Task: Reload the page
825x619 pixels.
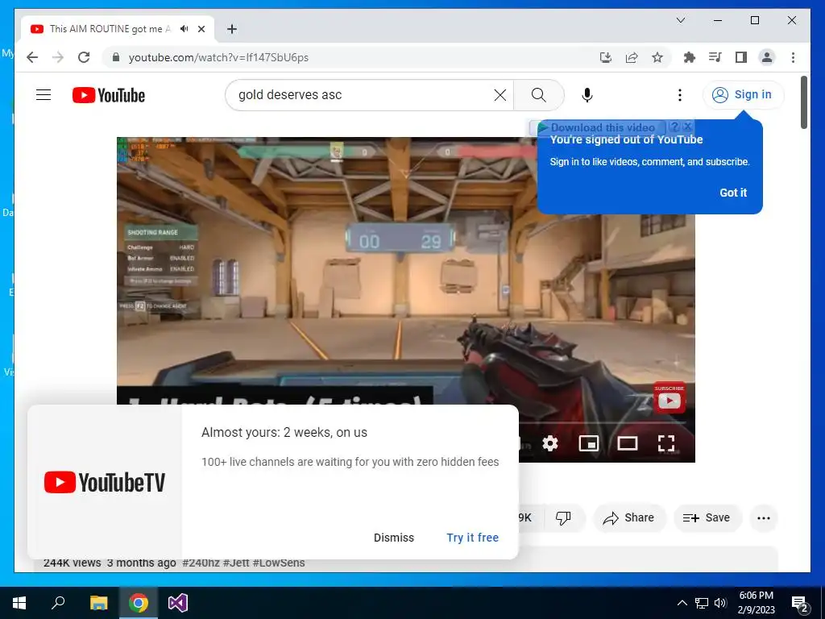Action: pyautogui.click(x=84, y=57)
